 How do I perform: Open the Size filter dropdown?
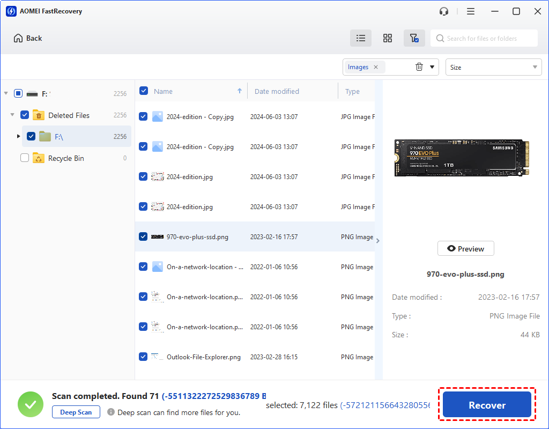493,67
